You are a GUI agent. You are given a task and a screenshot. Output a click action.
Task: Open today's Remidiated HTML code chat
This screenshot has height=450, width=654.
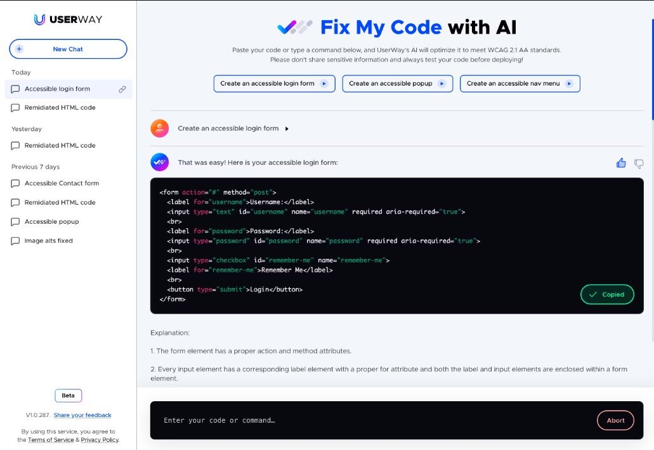click(x=60, y=108)
